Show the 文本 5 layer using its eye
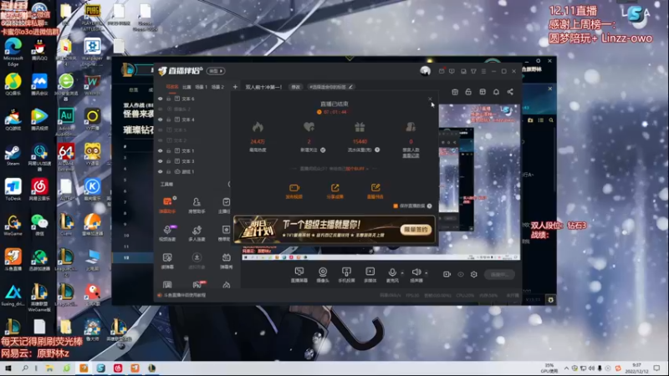The height and width of the screenshot is (376, 669). coord(161,130)
